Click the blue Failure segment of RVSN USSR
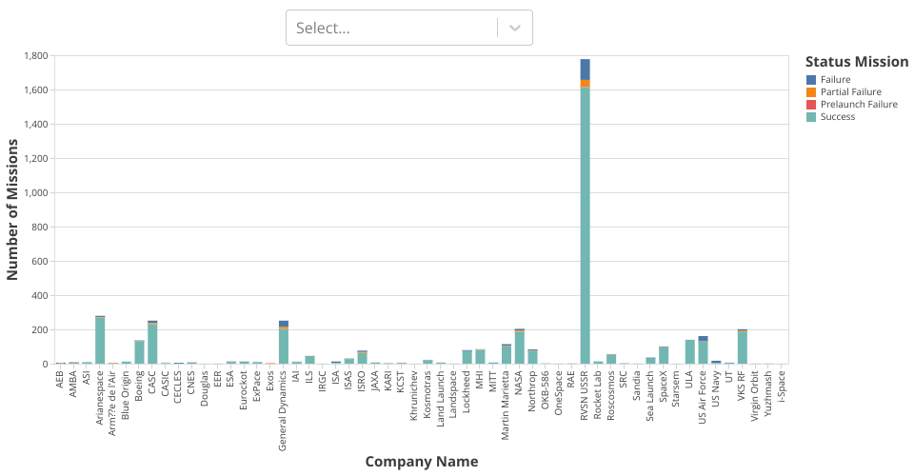Image resolution: width=914 pixels, height=476 pixels. (x=585, y=69)
